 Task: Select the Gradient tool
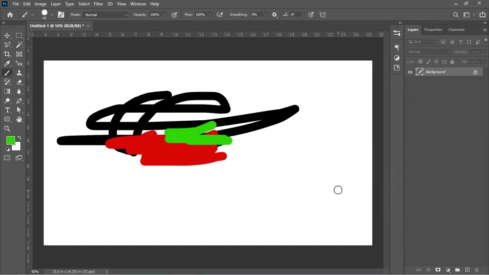[x=7, y=91]
